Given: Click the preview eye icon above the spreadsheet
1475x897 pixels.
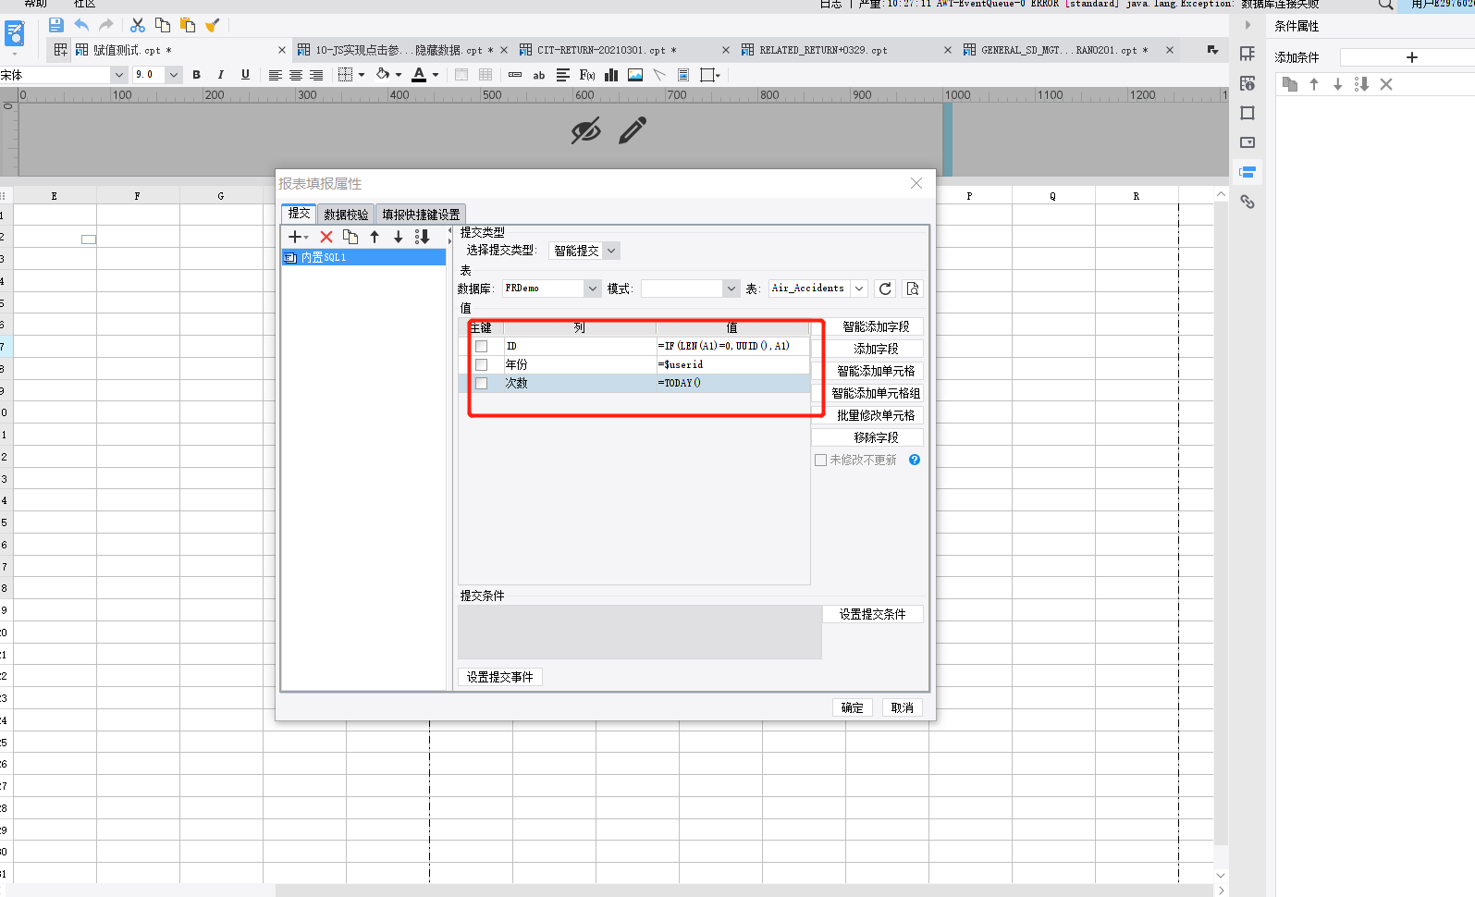Looking at the screenshot, I should coord(585,131).
